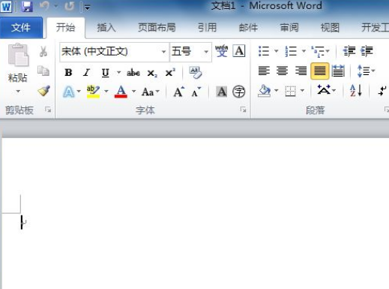Apply paragraph shading paint bucket
Viewport: 389px width, 289px height.
(265, 91)
